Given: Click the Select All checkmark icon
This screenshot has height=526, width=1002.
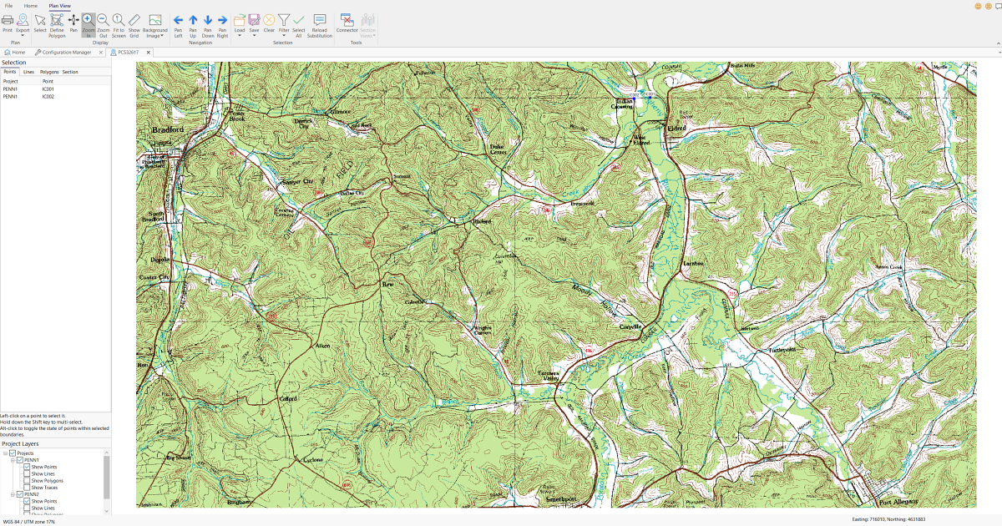Looking at the screenshot, I should pos(298,23).
